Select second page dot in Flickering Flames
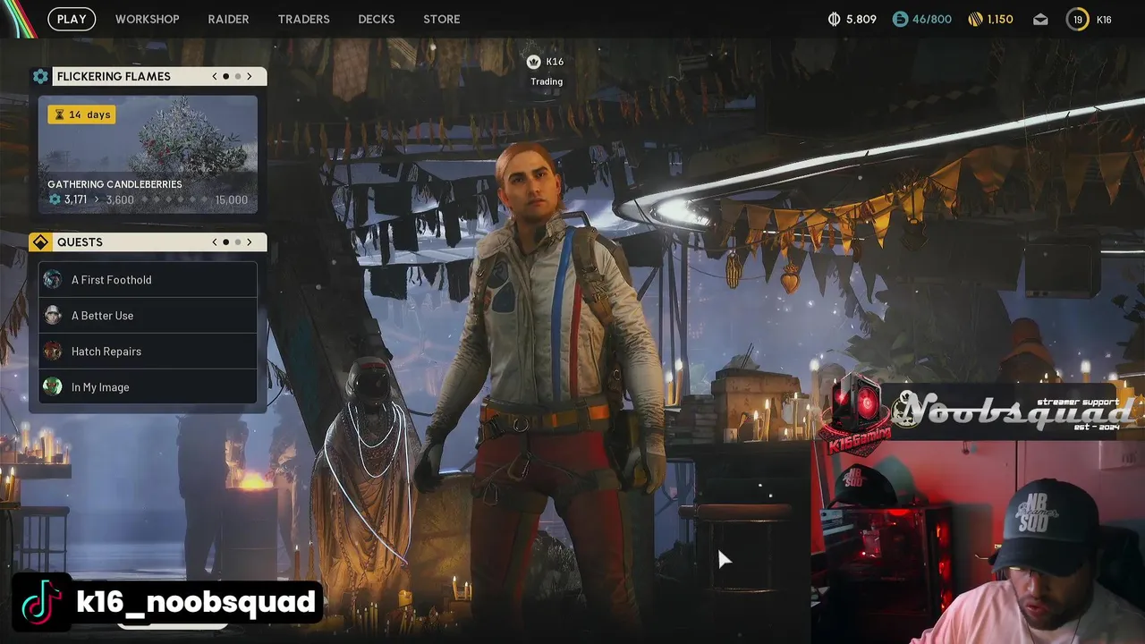Image resolution: width=1145 pixels, height=644 pixels. pyautogui.click(x=238, y=76)
